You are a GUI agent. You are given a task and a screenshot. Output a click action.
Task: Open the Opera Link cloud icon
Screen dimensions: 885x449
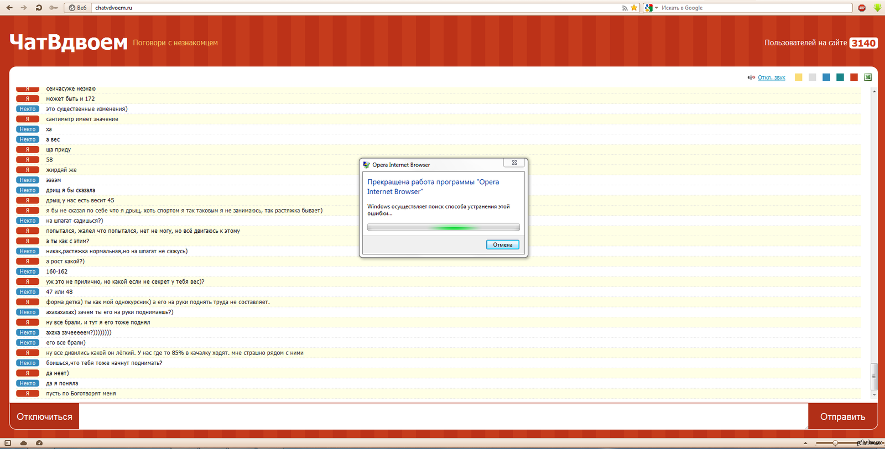23,443
